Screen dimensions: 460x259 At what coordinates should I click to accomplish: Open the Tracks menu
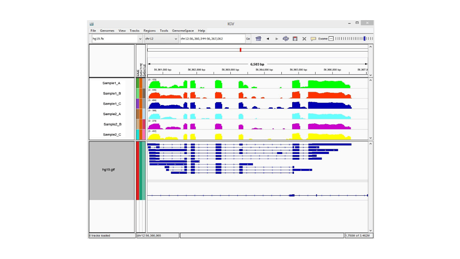coord(134,31)
